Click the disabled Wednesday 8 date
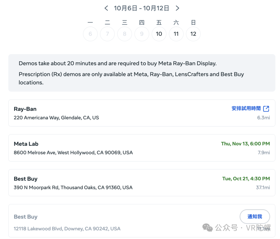 [124, 34]
